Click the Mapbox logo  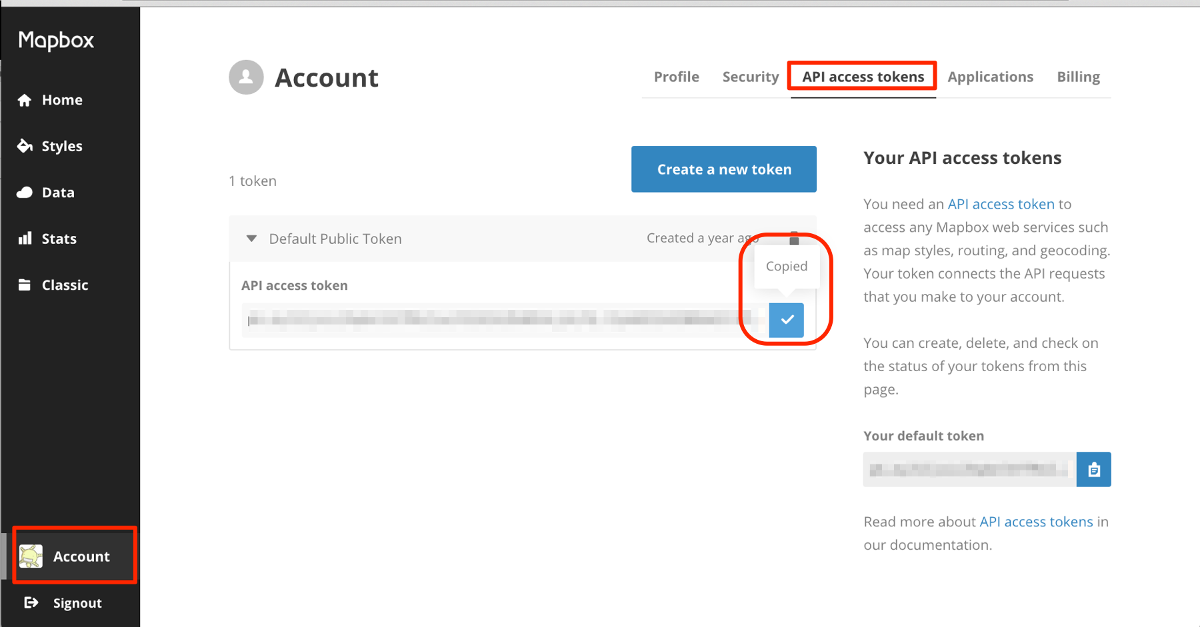pyautogui.click(x=57, y=41)
